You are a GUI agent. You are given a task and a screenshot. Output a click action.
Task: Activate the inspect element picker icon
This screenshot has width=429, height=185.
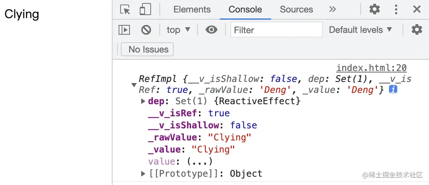coord(125,9)
